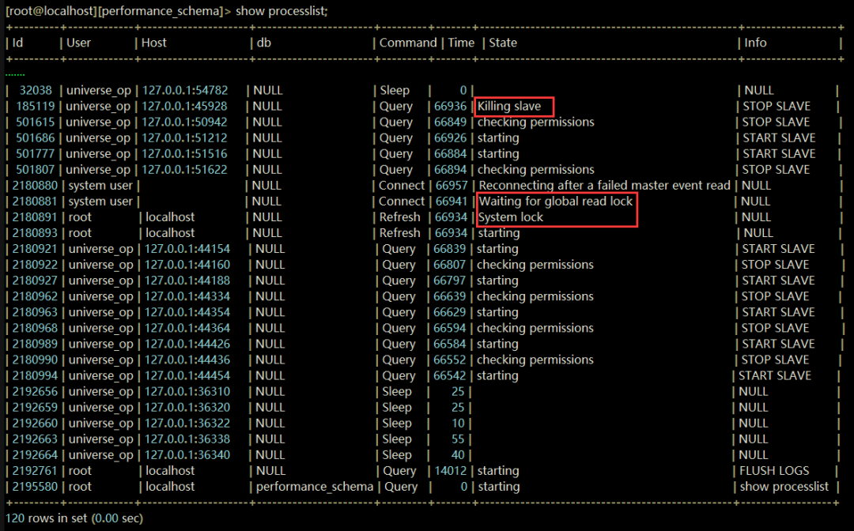Click 'Refresh' command in process 2180891 row
The height and width of the screenshot is (531, 854).
coord(400,217)
